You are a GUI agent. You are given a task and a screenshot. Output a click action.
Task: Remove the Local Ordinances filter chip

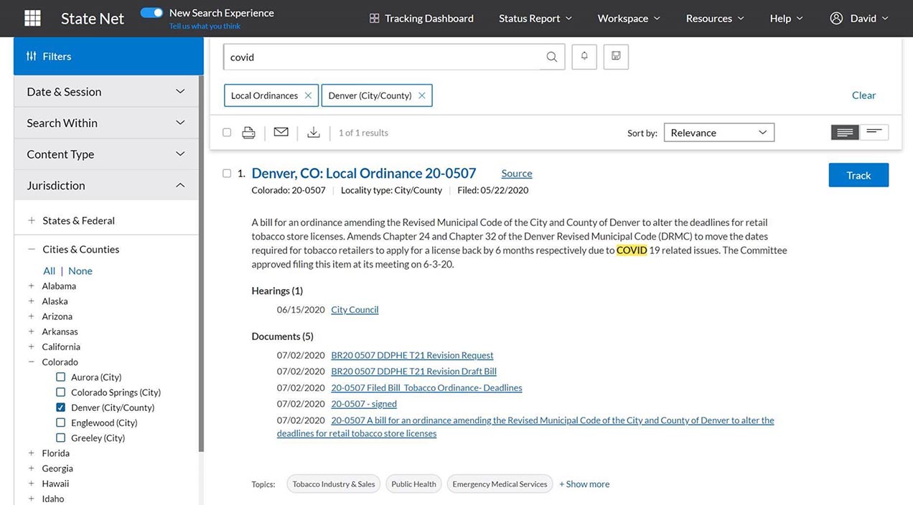308,95
